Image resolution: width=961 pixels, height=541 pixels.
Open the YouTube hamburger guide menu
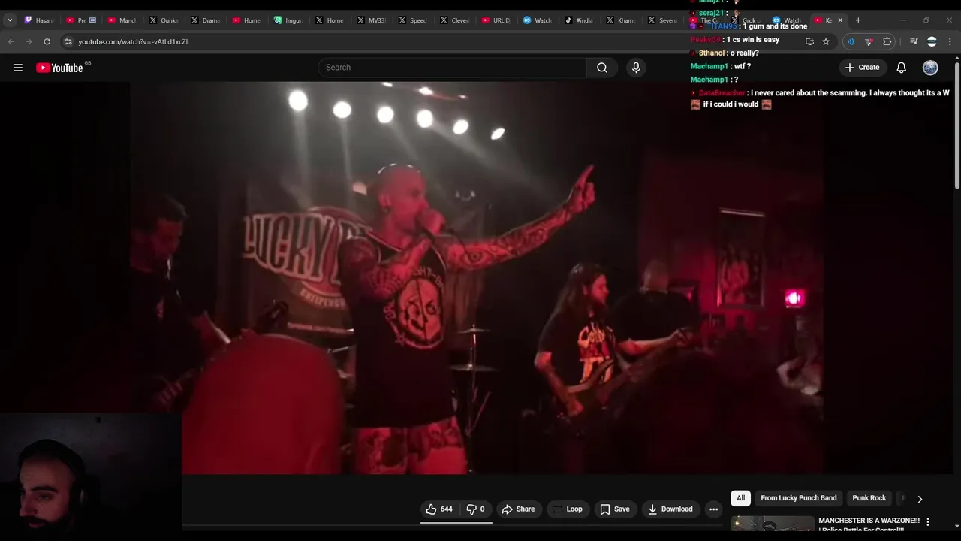point(18,68)
